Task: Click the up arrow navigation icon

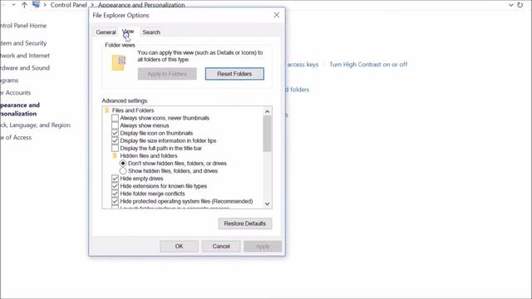Action: coord(24,5)
